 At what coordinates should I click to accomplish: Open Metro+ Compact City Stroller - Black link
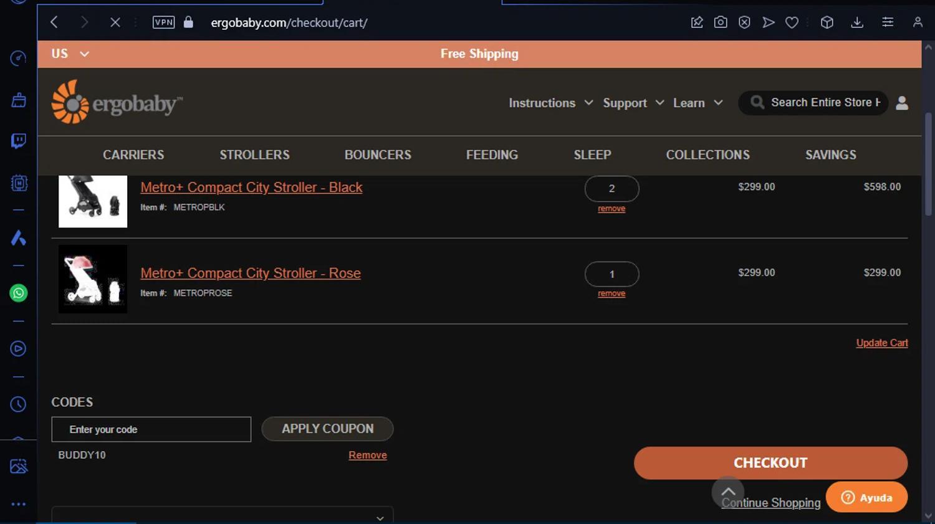click(x=251, y=187)
